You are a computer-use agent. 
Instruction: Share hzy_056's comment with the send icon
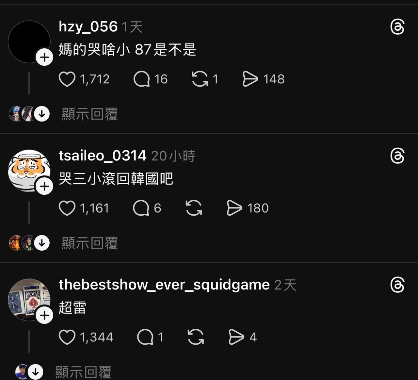point(250,79)
